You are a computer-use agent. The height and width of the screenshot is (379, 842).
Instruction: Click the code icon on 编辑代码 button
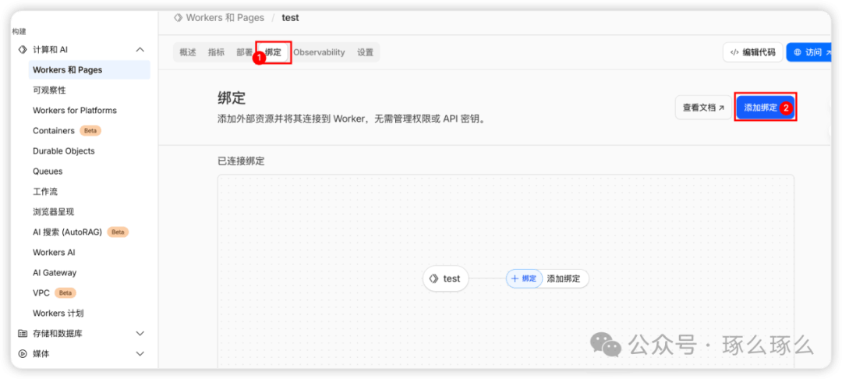coord(734,52)
